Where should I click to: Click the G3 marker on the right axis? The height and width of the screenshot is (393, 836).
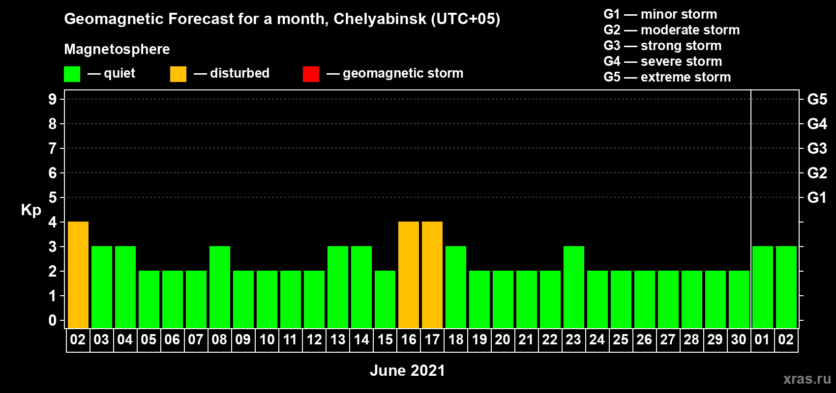(x=817, y=148)
